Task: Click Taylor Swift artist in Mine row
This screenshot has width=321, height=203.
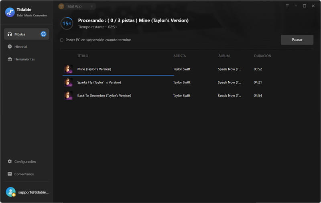Action: coord(182,69)
